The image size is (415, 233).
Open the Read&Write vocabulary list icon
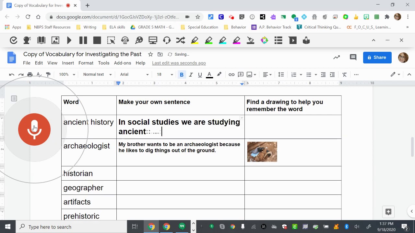278,40
